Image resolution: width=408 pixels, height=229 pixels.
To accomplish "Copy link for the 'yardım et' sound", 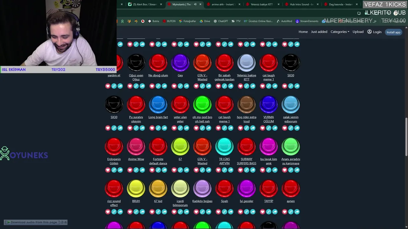I will point(114,86).
